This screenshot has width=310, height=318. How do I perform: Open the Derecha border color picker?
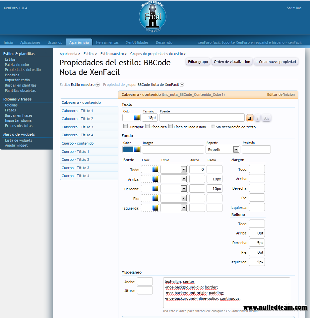tap(155, 189)
